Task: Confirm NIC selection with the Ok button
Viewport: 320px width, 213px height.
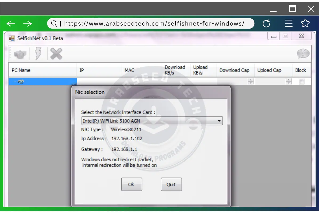Action: 131,184
